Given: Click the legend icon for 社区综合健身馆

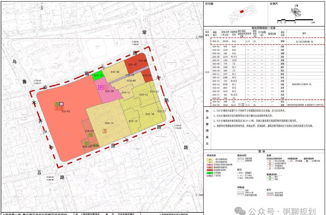Looking at the screenshot, I should tap(270, 163).
